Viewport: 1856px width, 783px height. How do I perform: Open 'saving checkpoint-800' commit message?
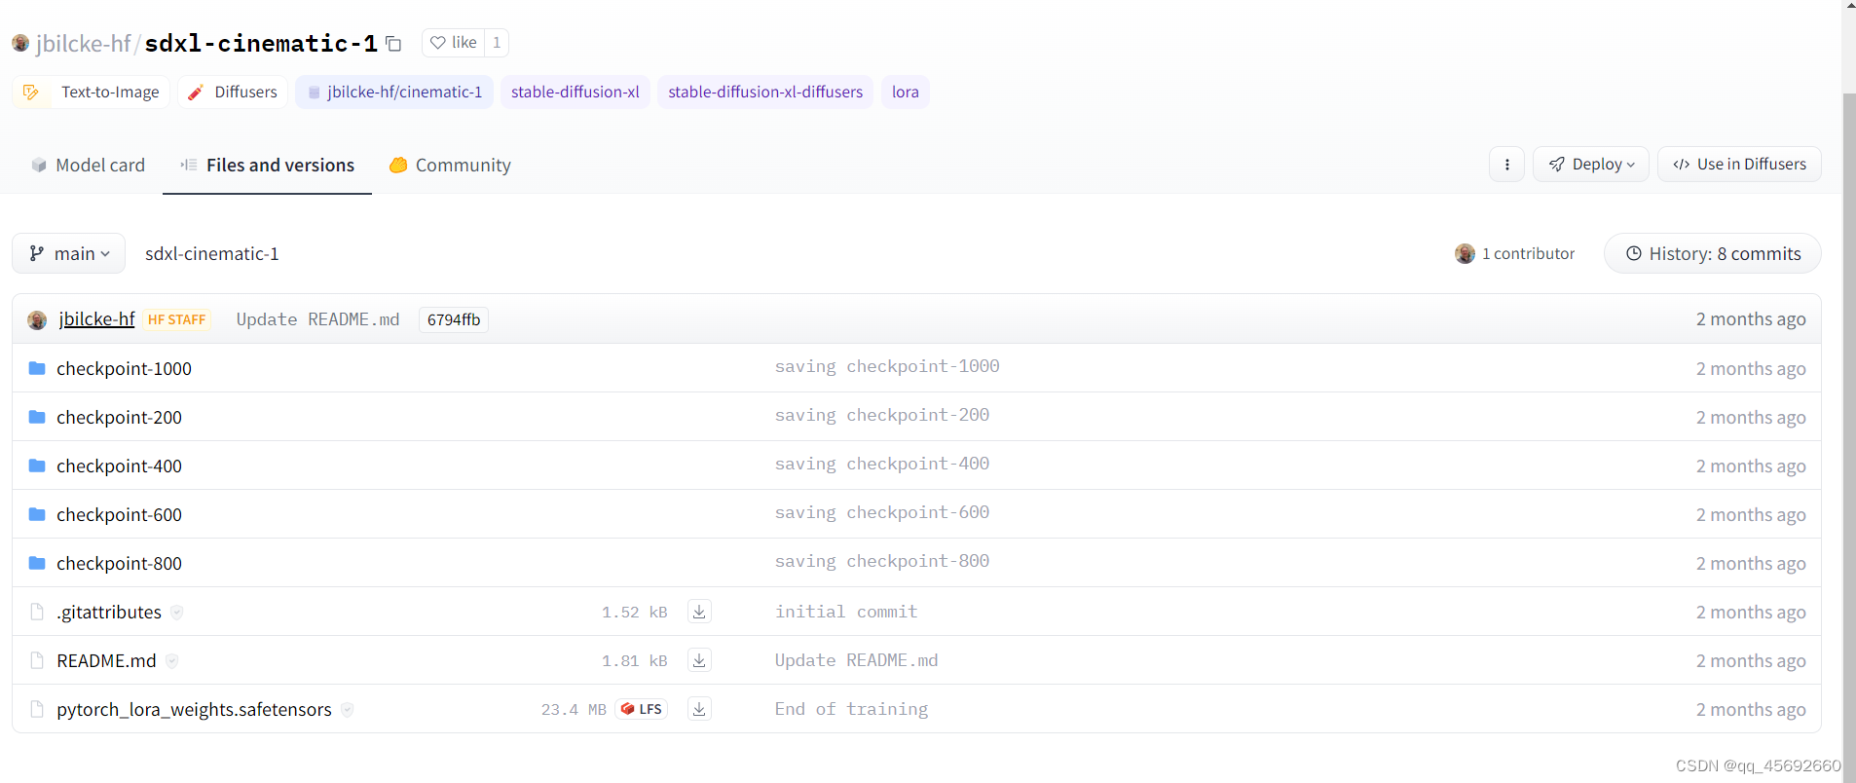pyautogui.click(x=882, y=561)
